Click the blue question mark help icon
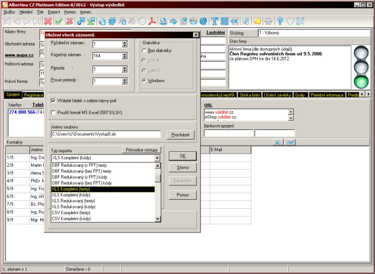This screenshot has height=274, width=375. [x=280, y=22]
